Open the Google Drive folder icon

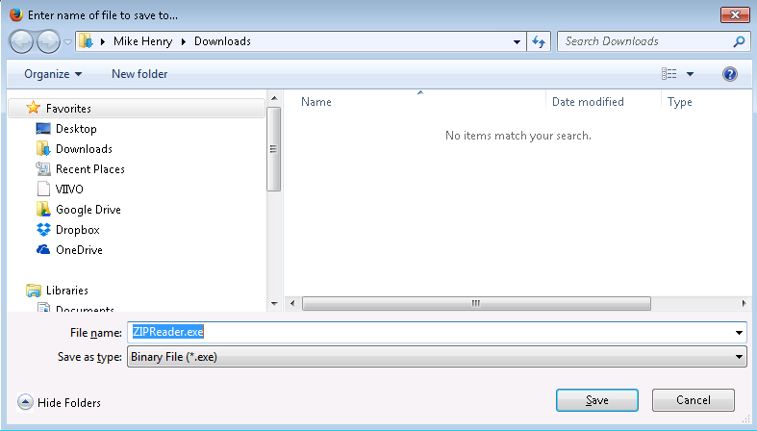click(x=43, y=210)
